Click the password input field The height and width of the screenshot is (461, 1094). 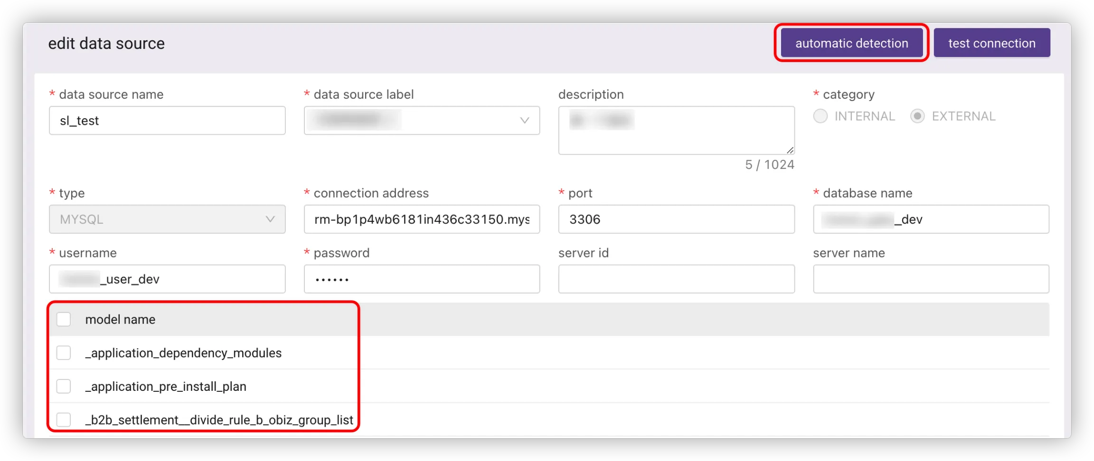(421, 279)
